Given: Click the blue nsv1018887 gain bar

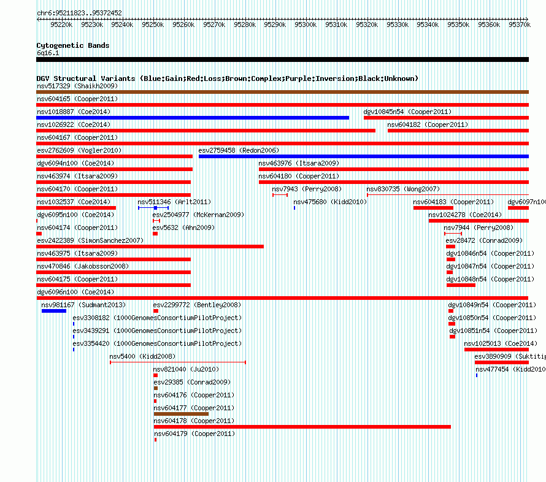Looking at the screenshot, I should [193, 118].
